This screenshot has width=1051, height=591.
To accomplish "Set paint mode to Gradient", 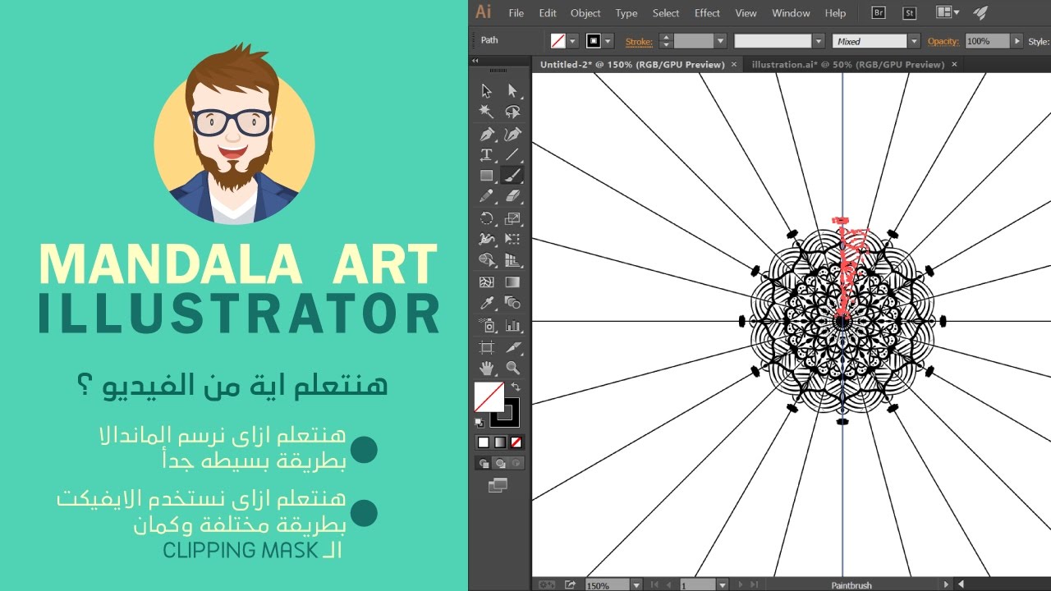I will coord(499,442).
